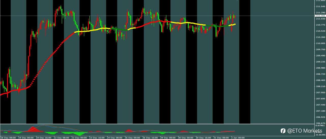Click the 2 Jan 00:00 time label
This screenshot has height=139, width=326.
238,138
